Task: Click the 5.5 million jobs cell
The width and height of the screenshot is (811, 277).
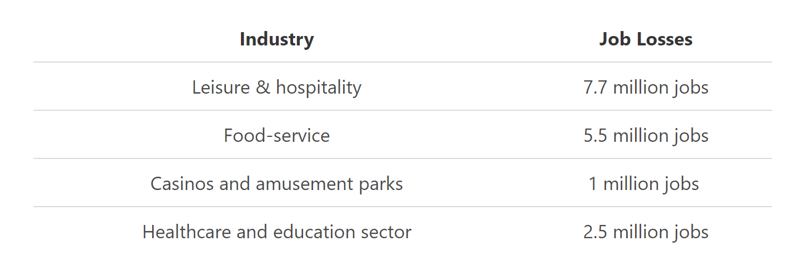Action: pos(646,136)
